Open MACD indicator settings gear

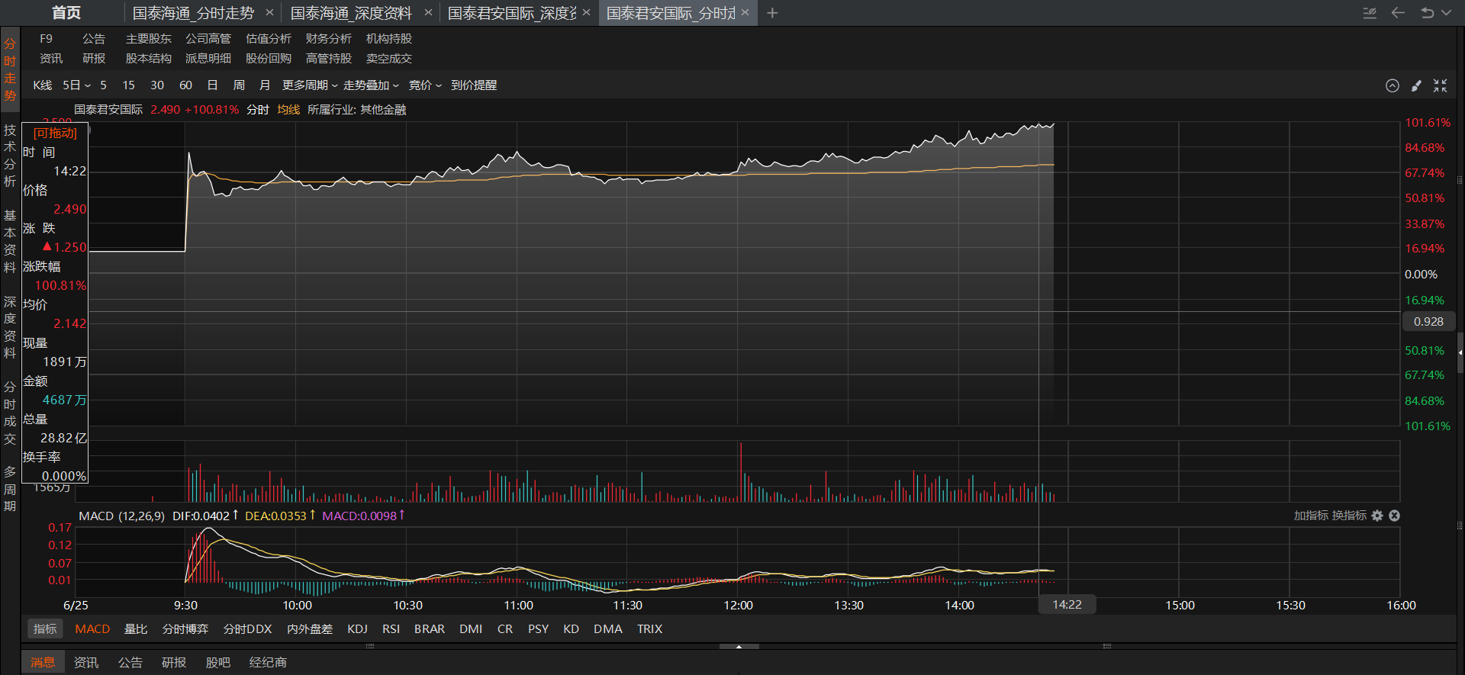1377,516
